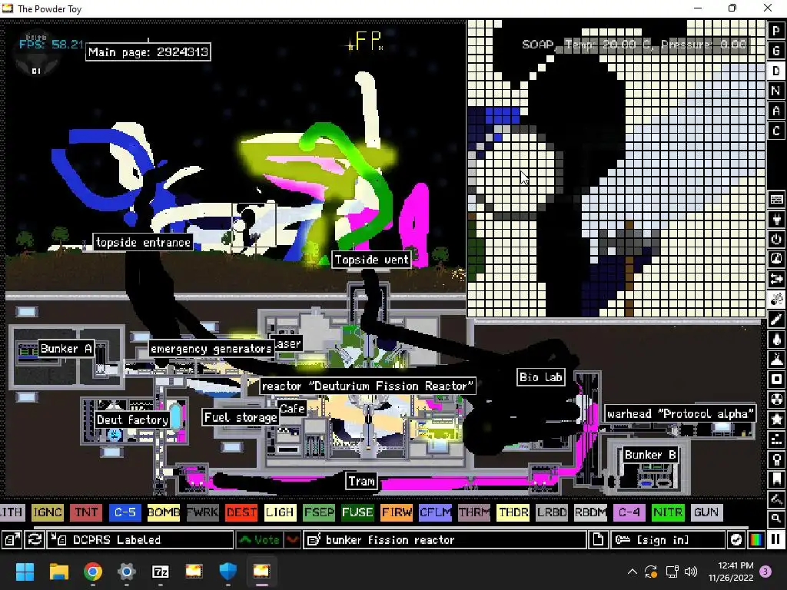Show hidden tray icons chevron

pos(633,572)
